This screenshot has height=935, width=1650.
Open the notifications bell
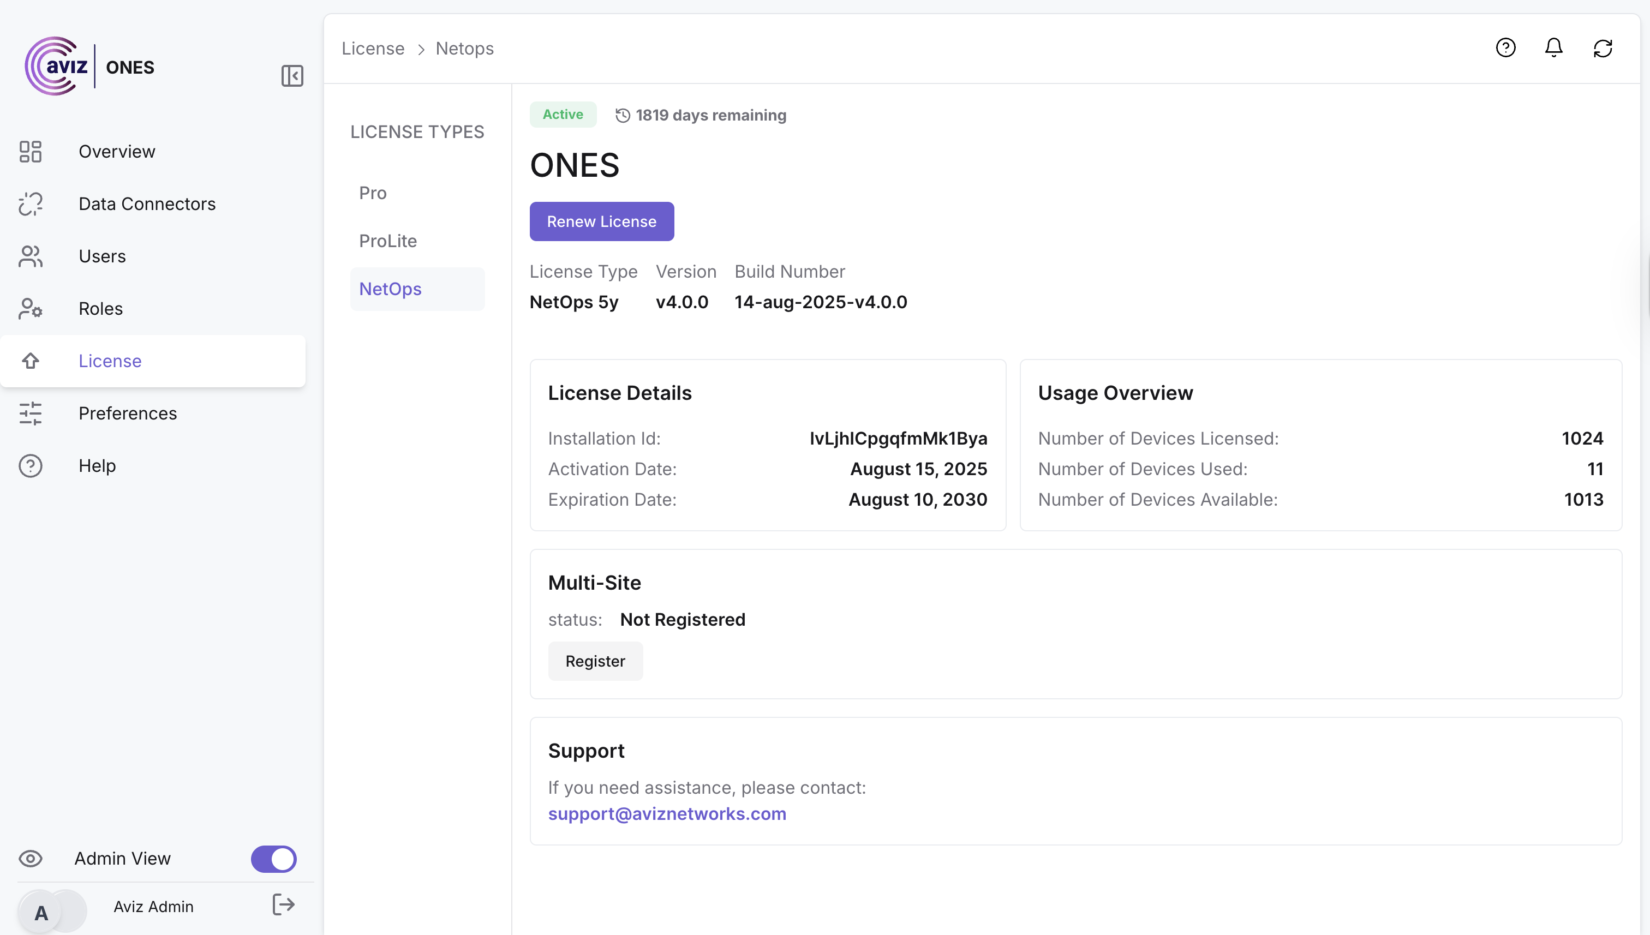pos(1553,48)
